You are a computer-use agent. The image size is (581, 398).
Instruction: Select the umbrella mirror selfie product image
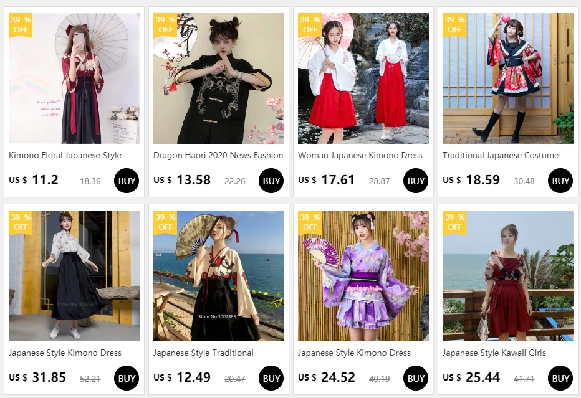pyautogui.click(x=74, y=78)
